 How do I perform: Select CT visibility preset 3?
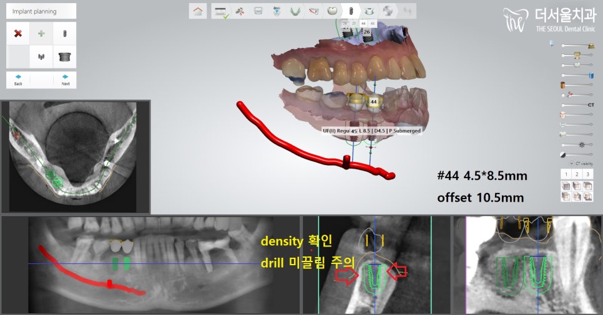tap(588, 174)
